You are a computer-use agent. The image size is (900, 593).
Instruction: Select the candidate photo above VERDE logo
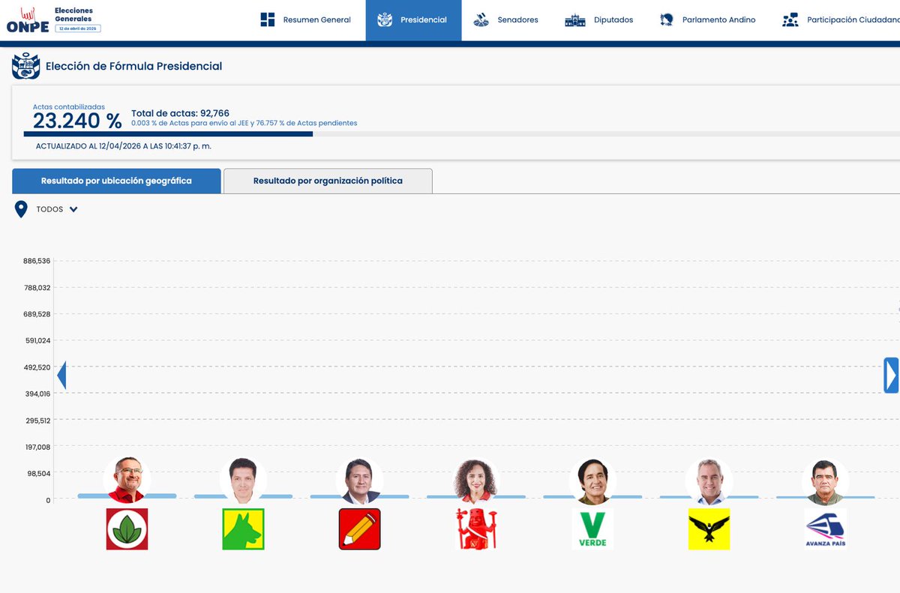pos(592,480)
